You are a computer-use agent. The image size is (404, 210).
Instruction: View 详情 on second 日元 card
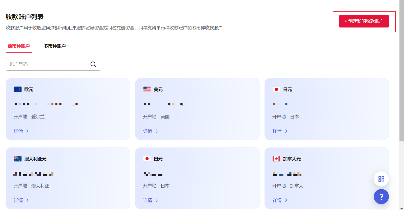tap(148, 200)
